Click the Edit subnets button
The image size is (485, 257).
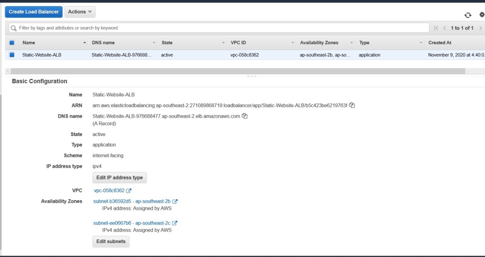pos(111,241)
